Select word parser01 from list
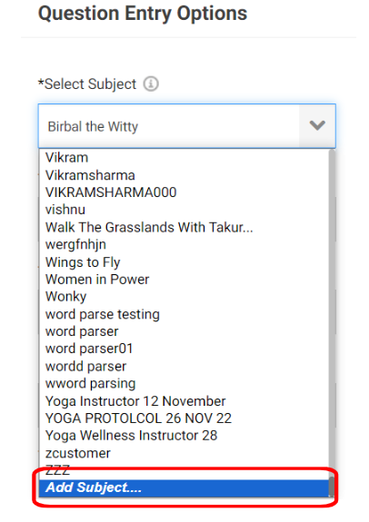The width and height of the screenshot is (369, 522). [x=184, y=349]
